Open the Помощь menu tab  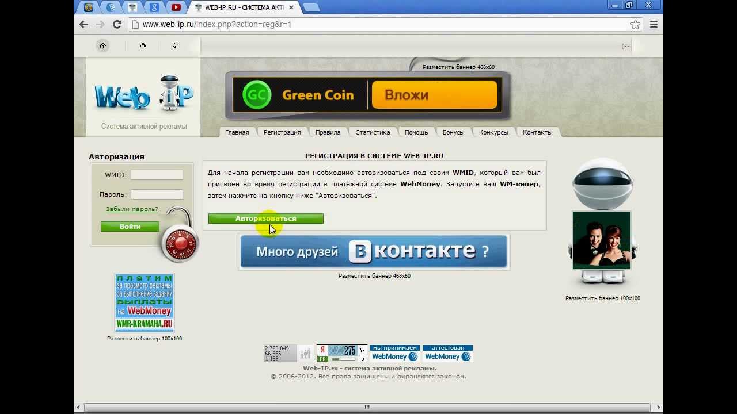[416, 132]
